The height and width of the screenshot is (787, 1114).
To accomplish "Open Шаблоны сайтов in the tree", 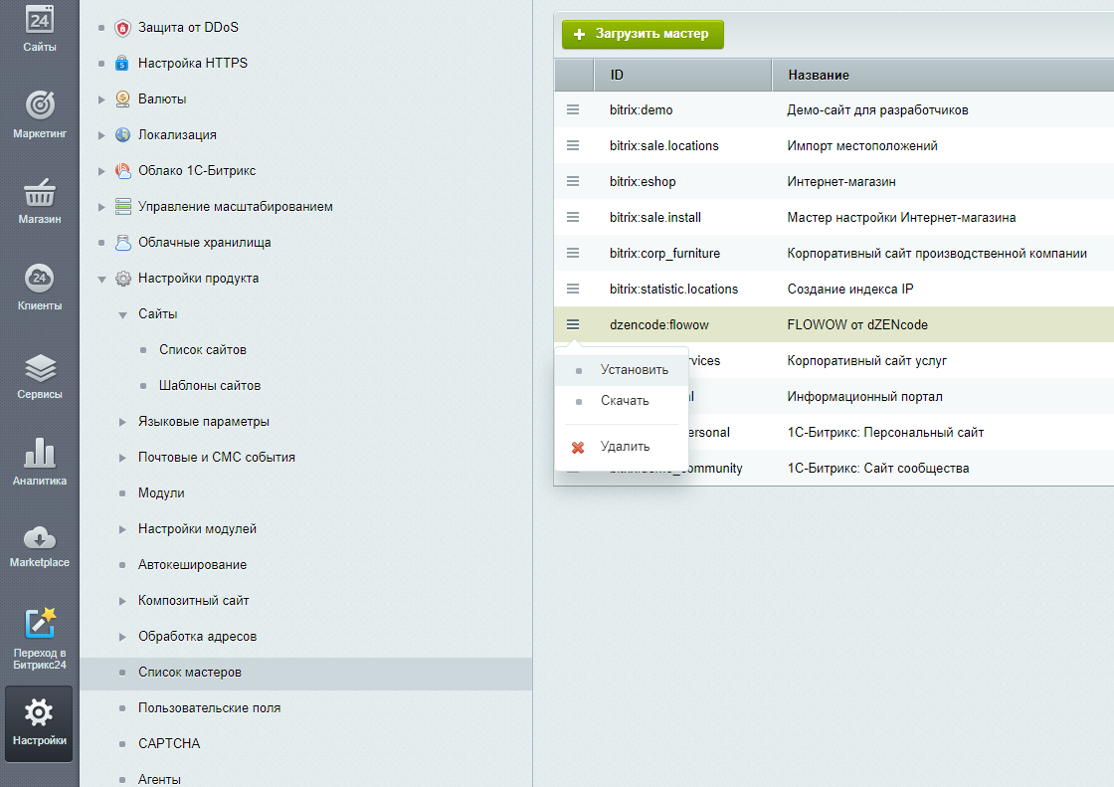I will click(210, 386).
